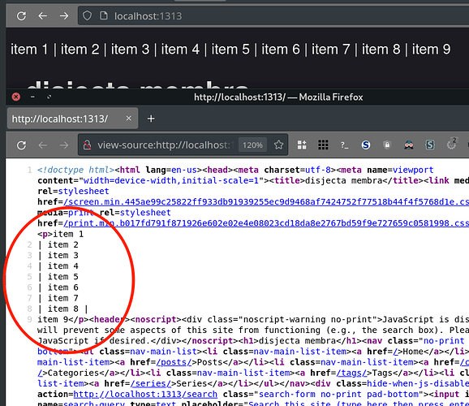
Task: Click back arrow in view-source window
Action: (x=43, y=145)
